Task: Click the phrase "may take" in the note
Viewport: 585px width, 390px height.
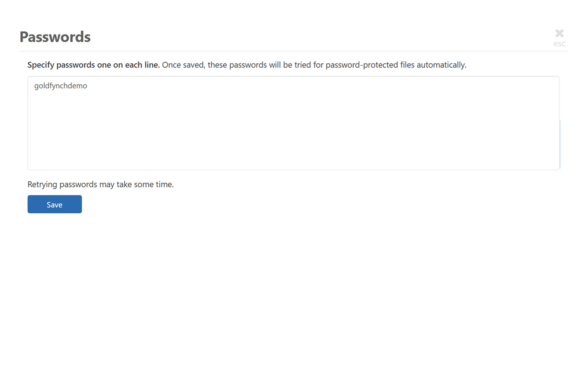Action: point(115,184)
